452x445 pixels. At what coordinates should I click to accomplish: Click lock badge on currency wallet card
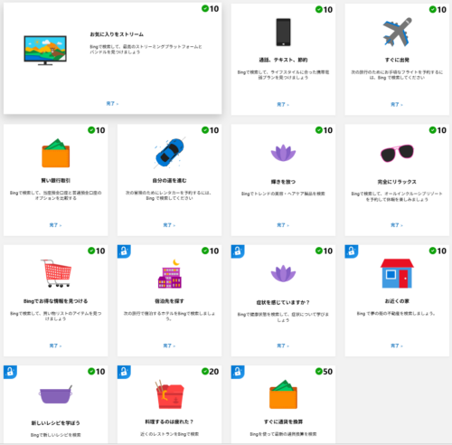coord(238,372)
